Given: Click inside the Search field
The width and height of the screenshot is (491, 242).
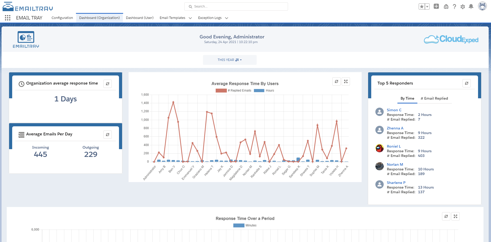Looking at the screenshot, I should [236, 6].
